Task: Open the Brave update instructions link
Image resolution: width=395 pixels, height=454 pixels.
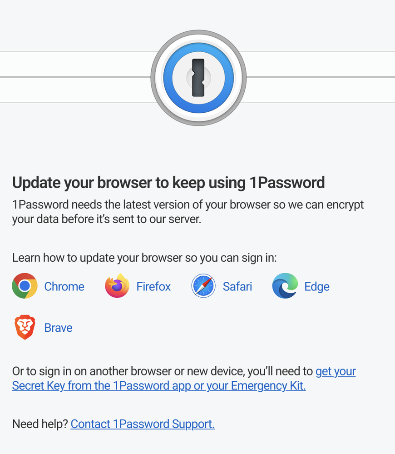Action: click(59, 328)
